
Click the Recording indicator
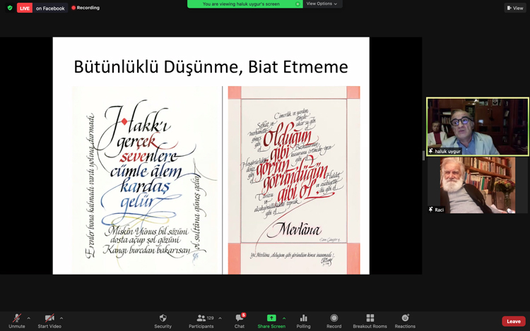point(86,8)
